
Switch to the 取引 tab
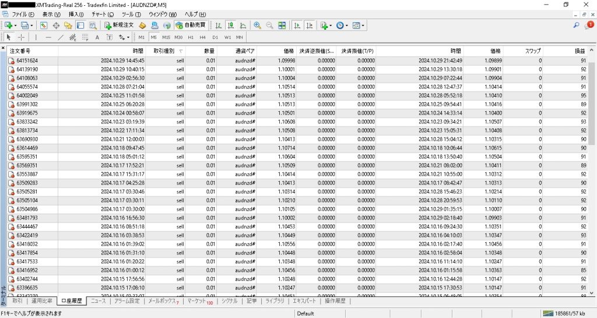[x=17, y=301]
